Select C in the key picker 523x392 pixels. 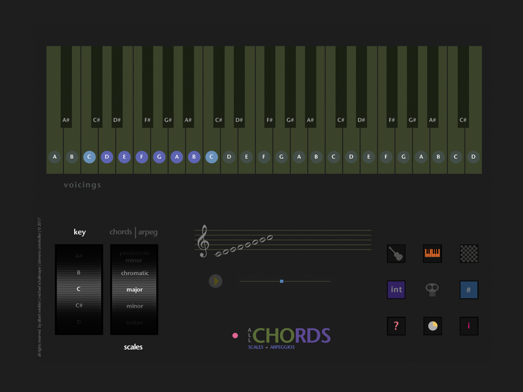click(79, 289)
